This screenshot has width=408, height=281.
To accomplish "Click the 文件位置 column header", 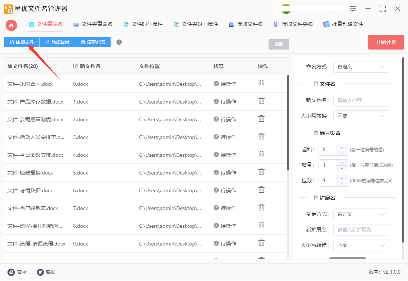I will coord(149,66).
